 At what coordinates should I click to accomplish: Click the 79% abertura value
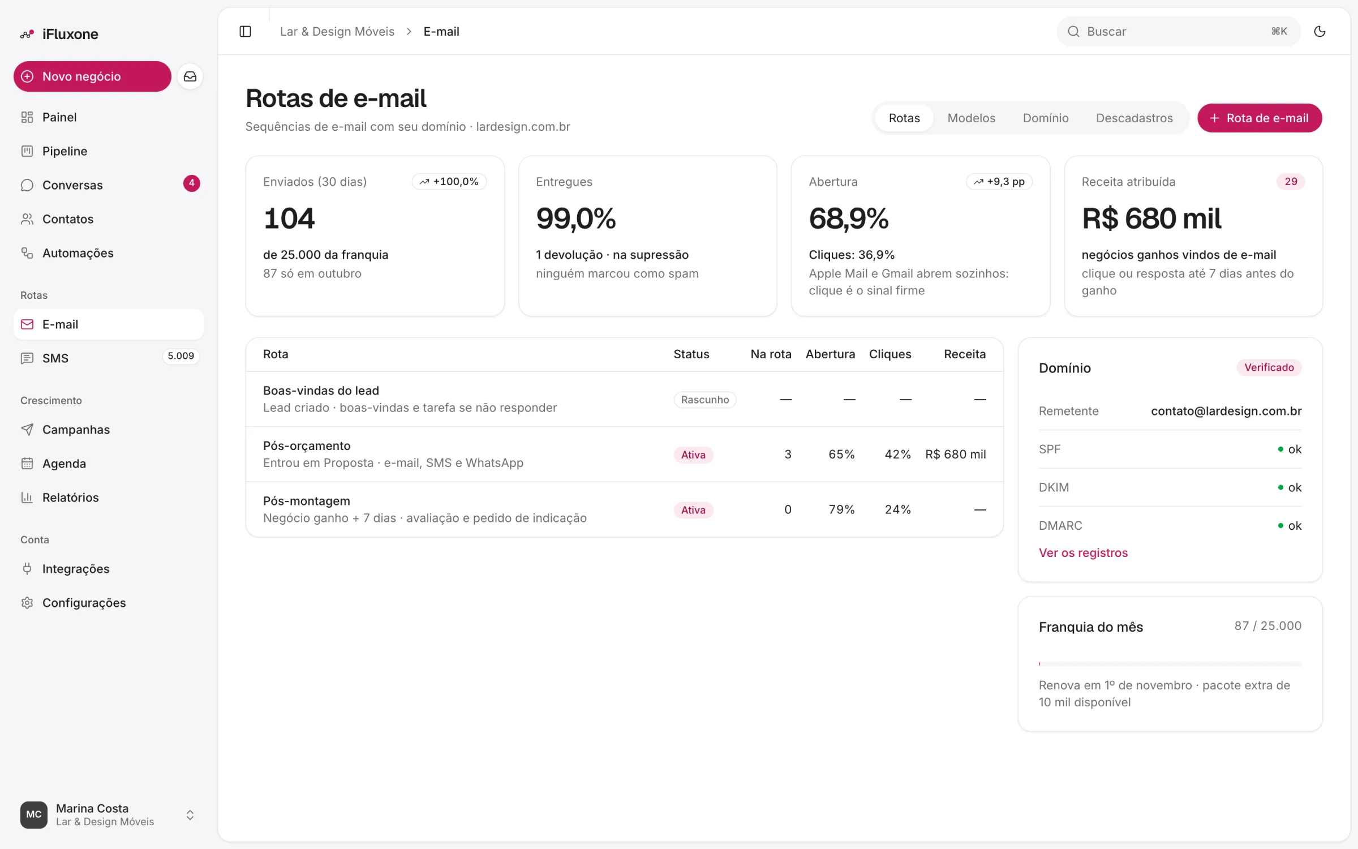click(841, 509)
